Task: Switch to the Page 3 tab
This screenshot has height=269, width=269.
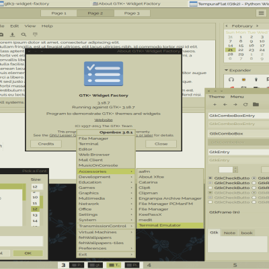Action: tap(132, 13)
